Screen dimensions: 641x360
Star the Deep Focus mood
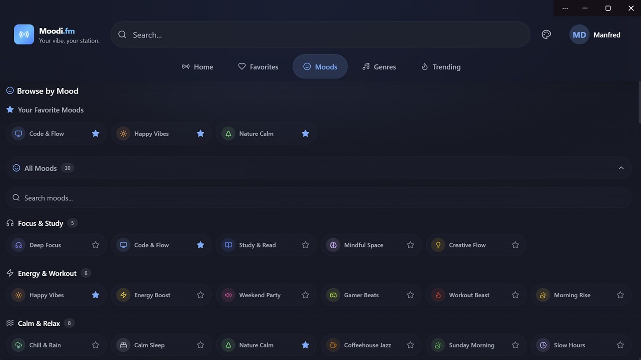pyautogui.click(x=95, y=245)
